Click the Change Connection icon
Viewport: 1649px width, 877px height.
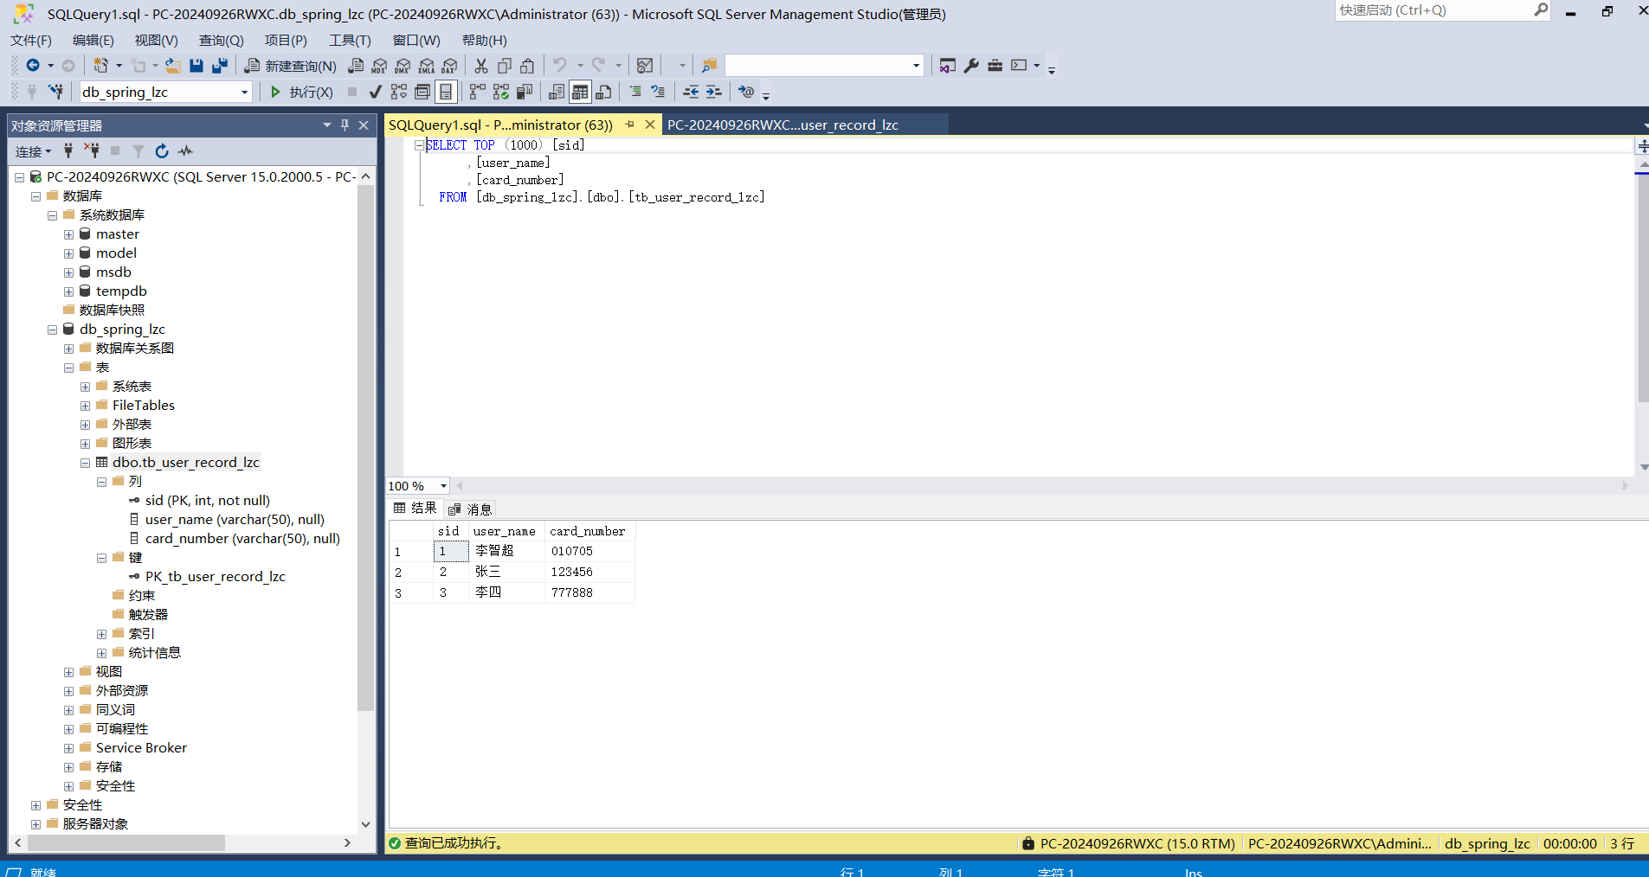tap(56, 92)
